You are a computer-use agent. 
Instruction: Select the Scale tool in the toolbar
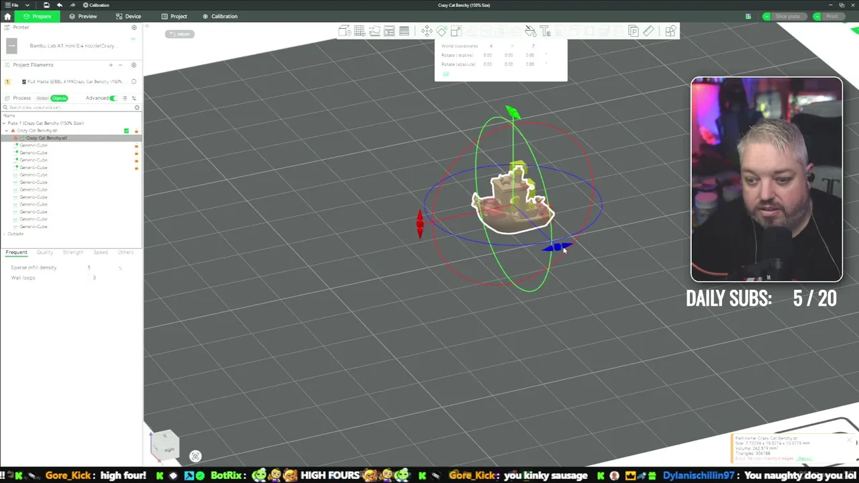pyautogui.click(x=456, y=31)
